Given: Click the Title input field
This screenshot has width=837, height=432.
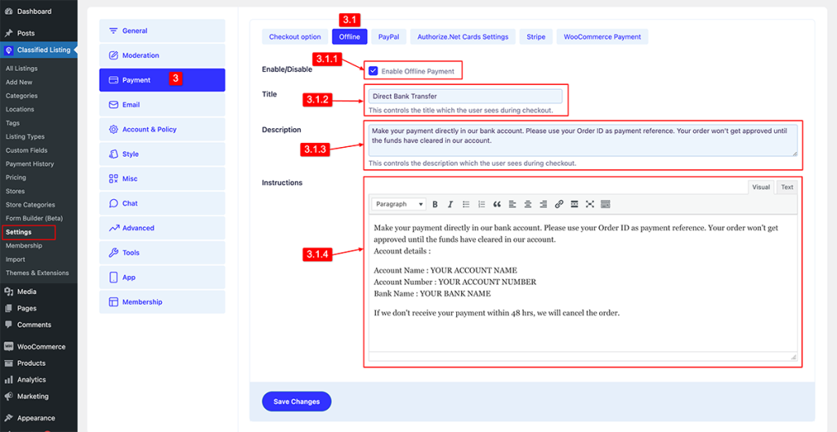Looking at the screenshot, I should pos(465,96).
